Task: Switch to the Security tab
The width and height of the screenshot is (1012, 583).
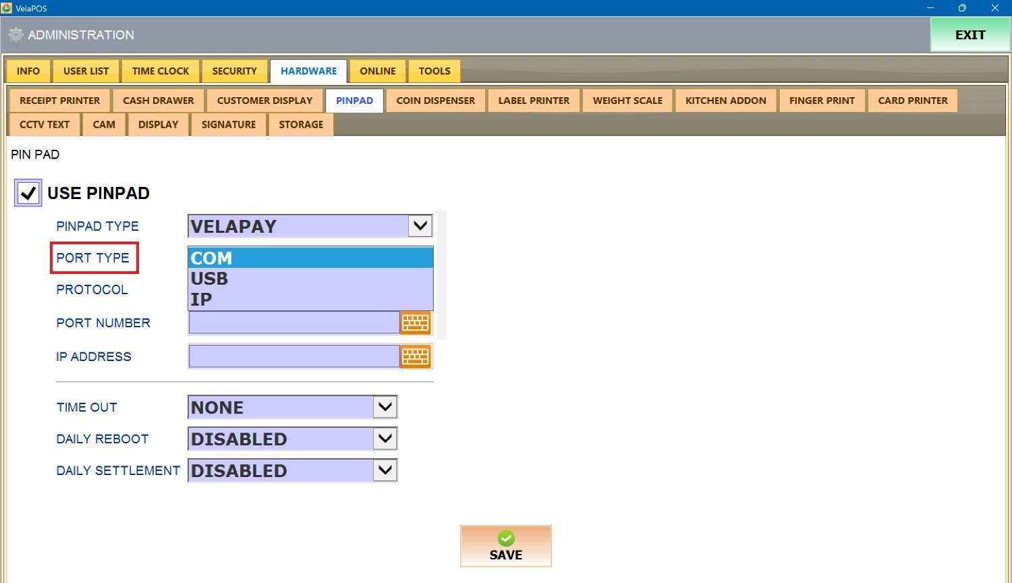Action: (x=234, y=71)
